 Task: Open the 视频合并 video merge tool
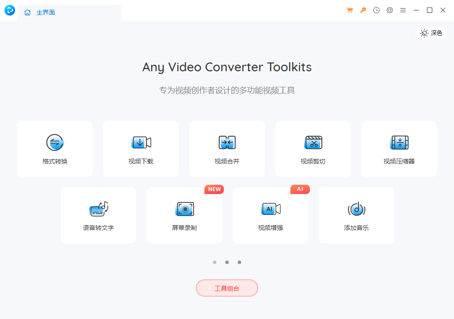coord(227,149)
